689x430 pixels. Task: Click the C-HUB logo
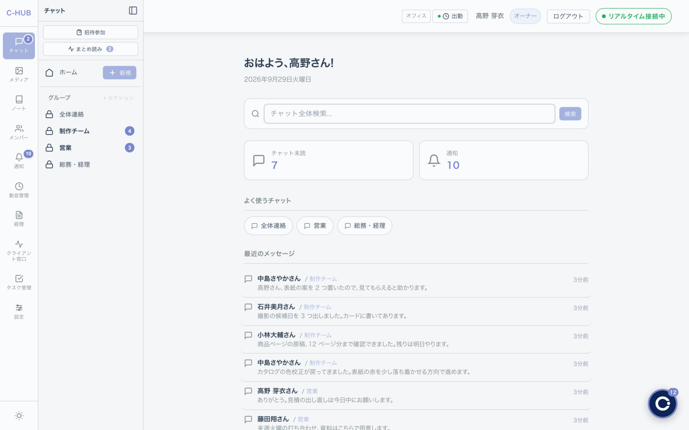tap(19, 13)
